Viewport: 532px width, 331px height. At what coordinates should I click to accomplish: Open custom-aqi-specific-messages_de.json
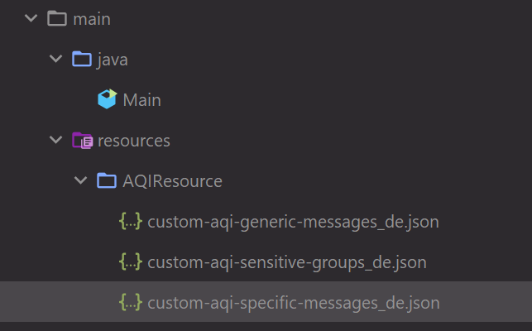click(x=294, y=303)
